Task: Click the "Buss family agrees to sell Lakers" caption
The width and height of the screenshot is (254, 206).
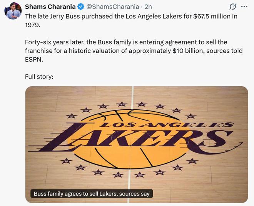Action: (x=92, y=194)
